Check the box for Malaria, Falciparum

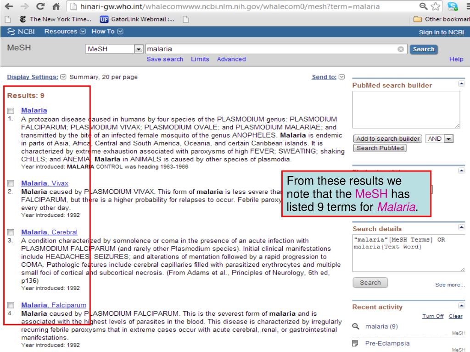coord(11,305)
